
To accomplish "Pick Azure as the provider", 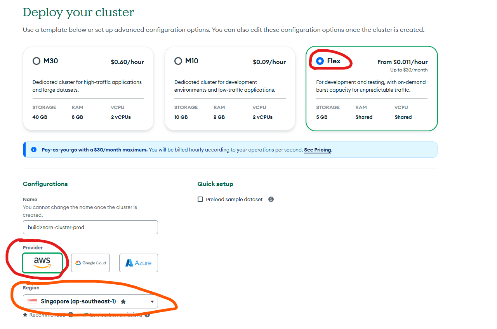I will click(139, 263).
